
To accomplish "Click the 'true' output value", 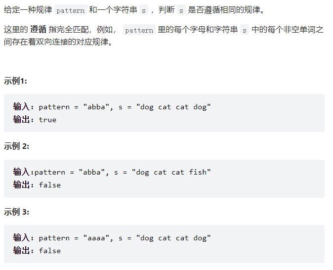I will point(47,120).
